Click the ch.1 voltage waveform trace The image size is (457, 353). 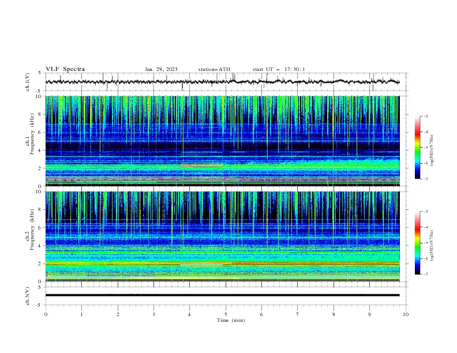222,82
